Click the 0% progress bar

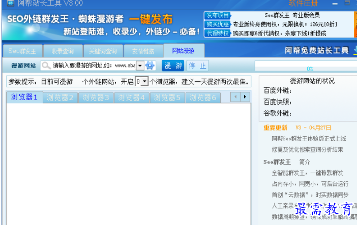(306, 66)
